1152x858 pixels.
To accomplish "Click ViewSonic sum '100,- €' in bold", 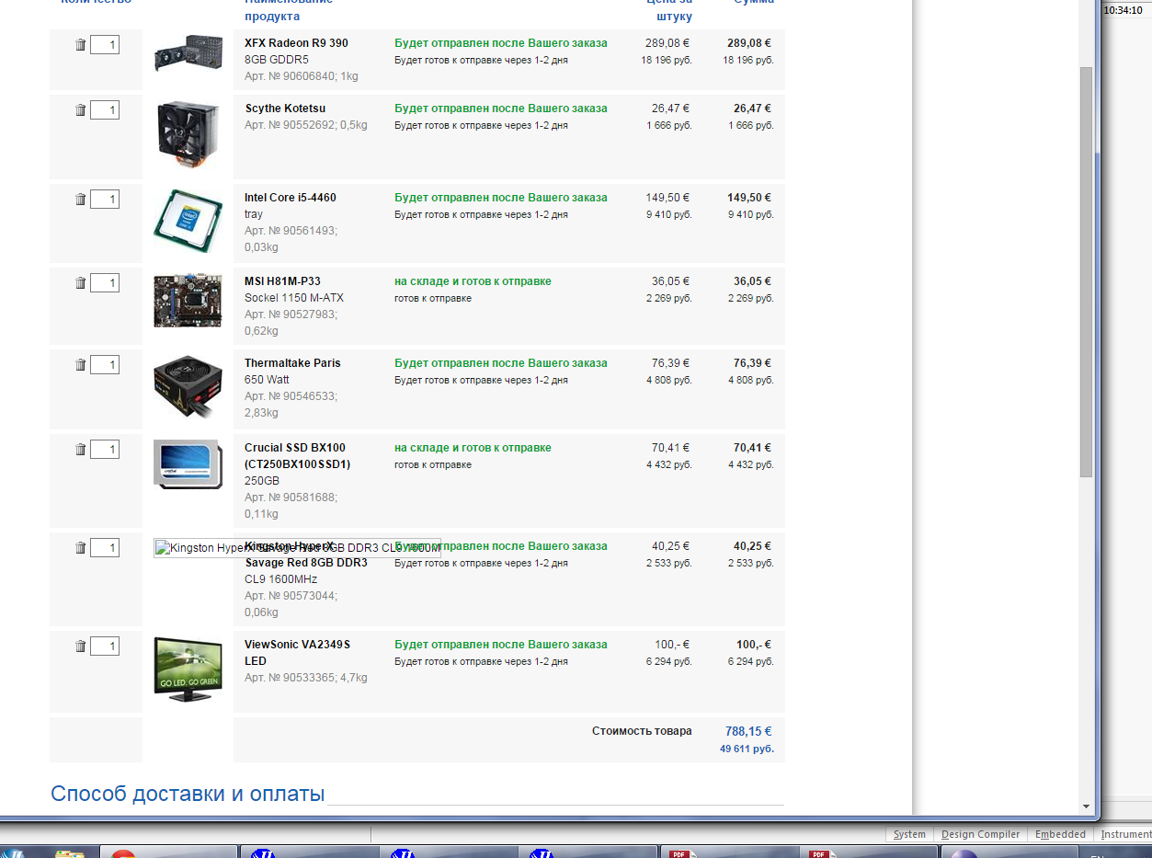I will pyautogui.click(x=754, y=645).
